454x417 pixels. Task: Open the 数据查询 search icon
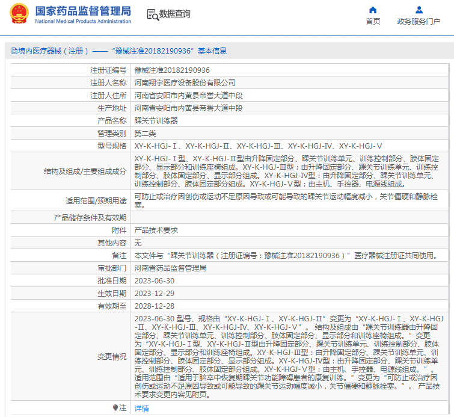click(153, 15)
